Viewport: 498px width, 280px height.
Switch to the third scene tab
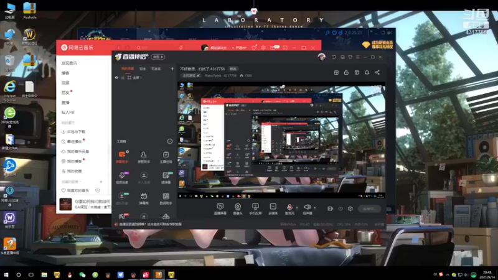pyautogui.click(x=156, y=68)
